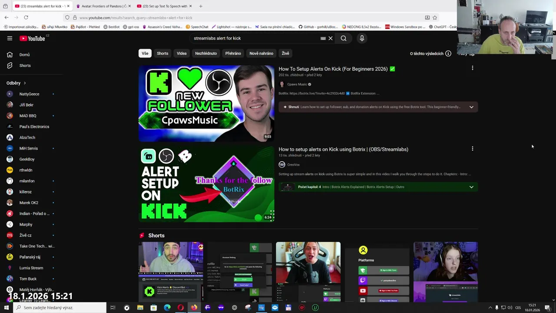
Task: Expand the Shrnutí summary dropdown
Action: tap(471, 107)
